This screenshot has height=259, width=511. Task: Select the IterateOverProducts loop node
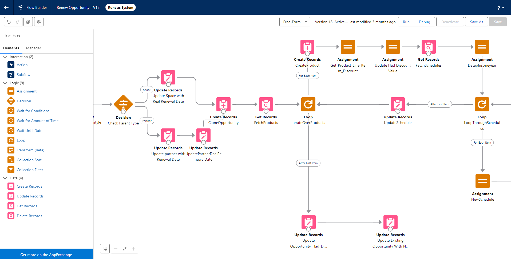click(x=308, y=104)
